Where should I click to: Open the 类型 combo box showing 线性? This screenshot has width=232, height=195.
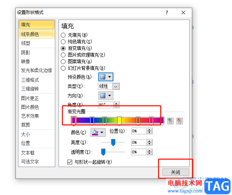109,86
